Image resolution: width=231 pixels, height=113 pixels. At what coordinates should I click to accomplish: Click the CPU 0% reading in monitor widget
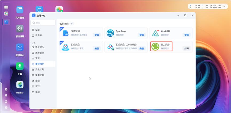point(217,5)
